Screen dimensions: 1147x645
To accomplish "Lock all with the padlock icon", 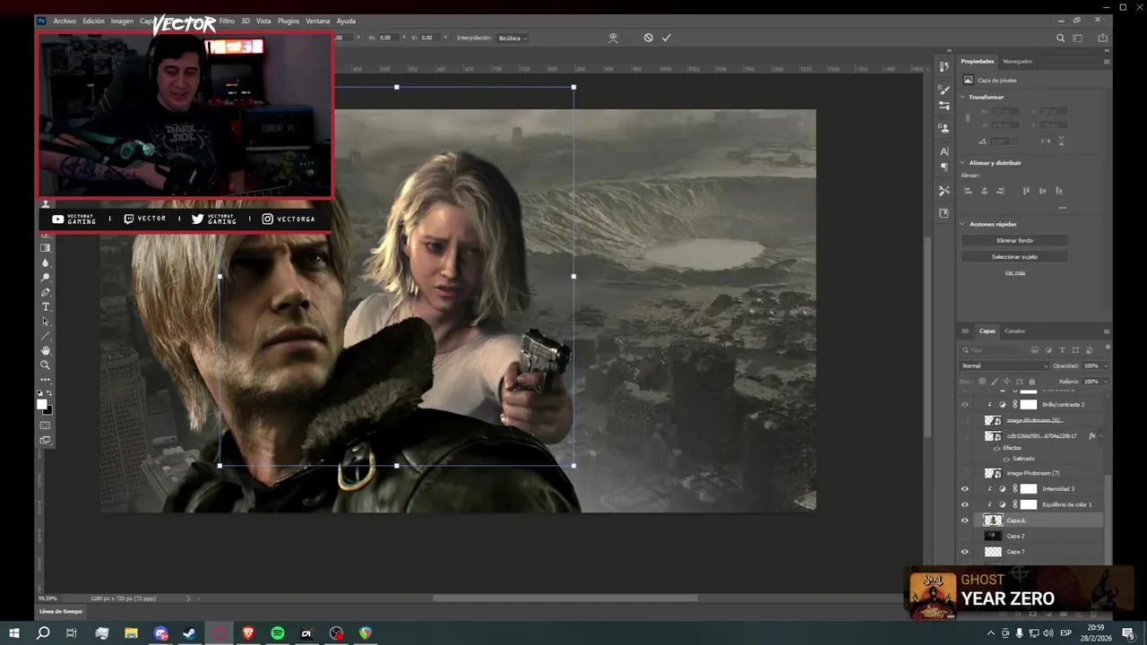I will tap(1031, 382).
